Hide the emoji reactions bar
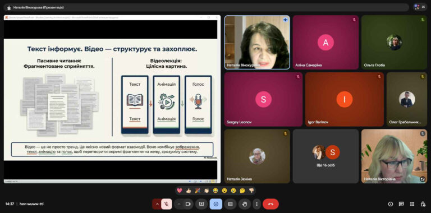 click(x=216, y=204)
